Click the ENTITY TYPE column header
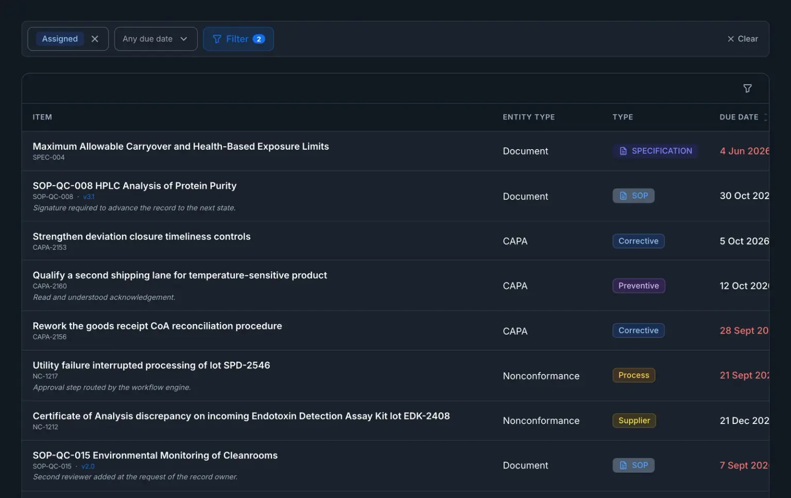 click(x=529, y=117)
